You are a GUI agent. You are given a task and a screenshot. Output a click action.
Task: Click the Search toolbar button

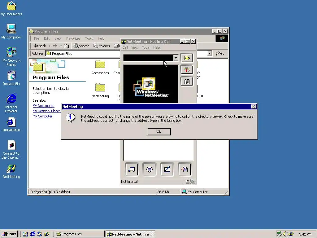click(81, 46)
